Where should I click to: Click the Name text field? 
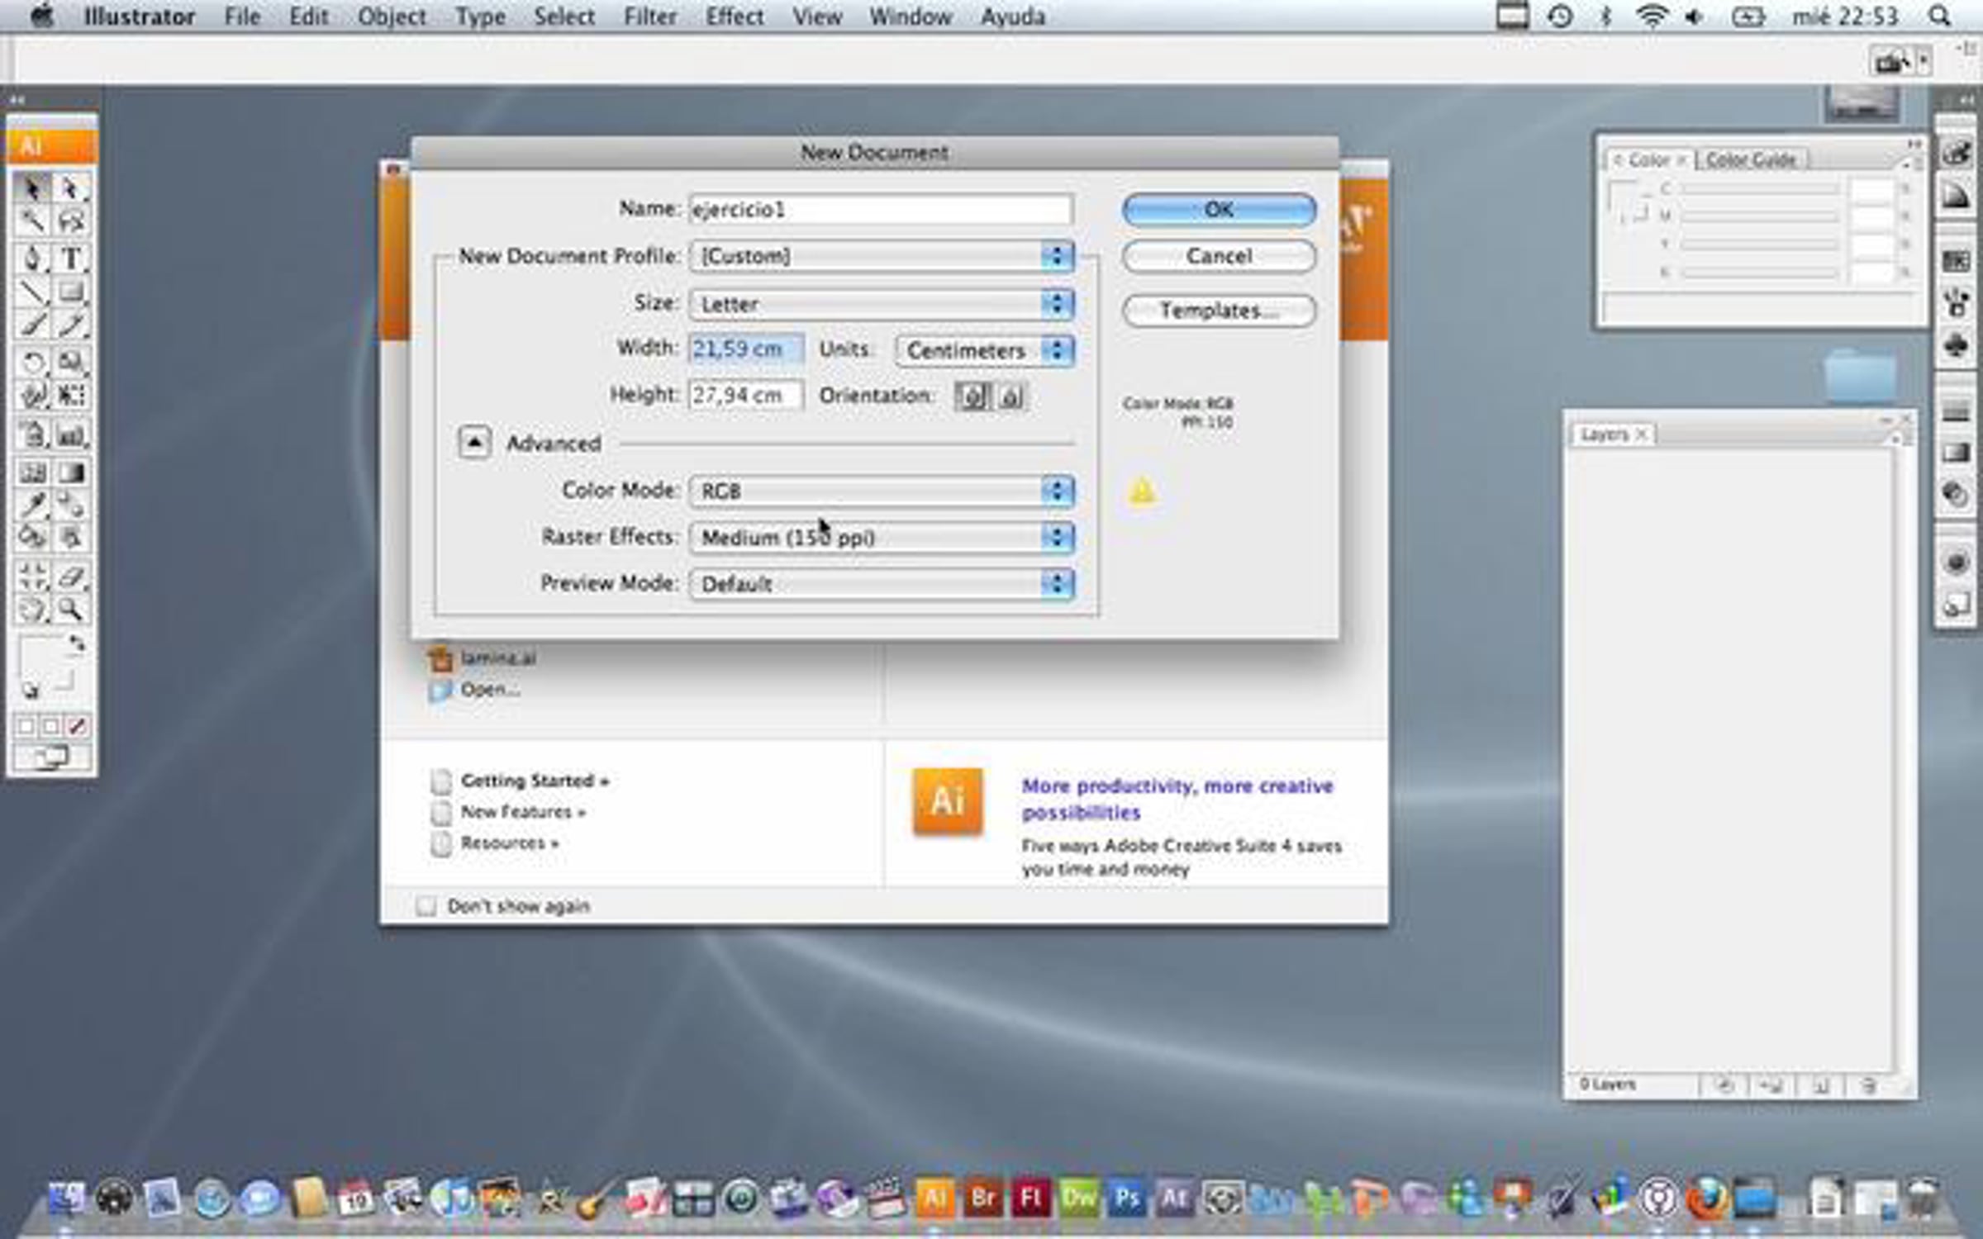click(x=881, y=210)
